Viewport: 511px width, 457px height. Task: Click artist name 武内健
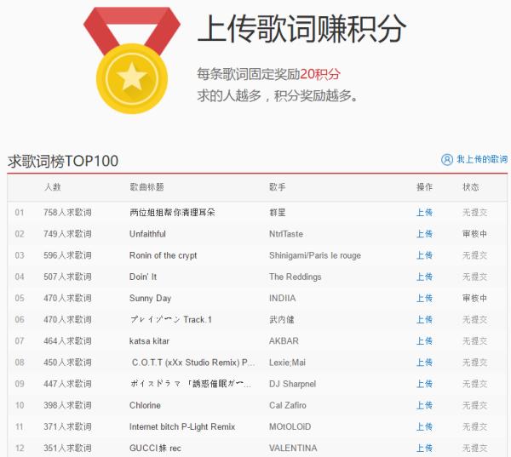[x=282, y=319]
